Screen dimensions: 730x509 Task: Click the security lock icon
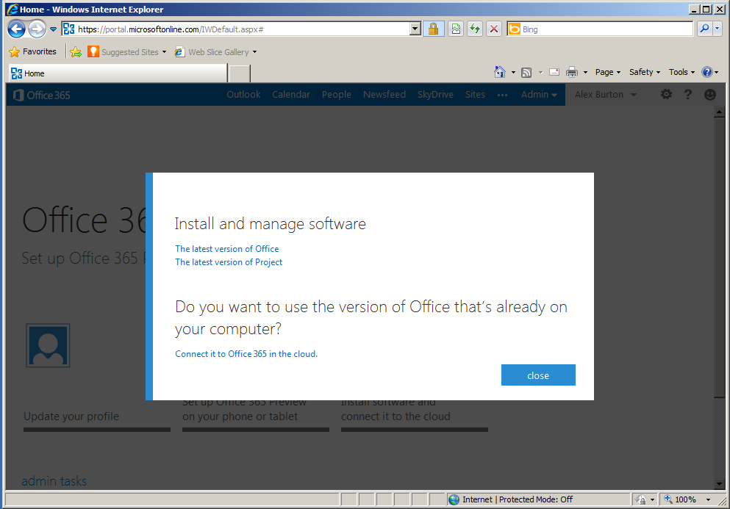coord(434,29)
